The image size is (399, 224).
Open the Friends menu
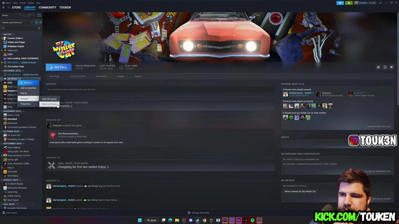pyautogui.click(x=23, y=3)
